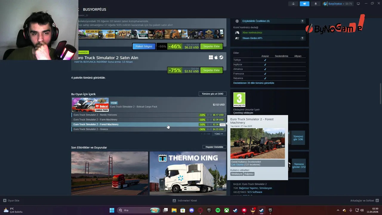This screenshot has height=215, width=382.
Task: Open Spotify from taskbar
Action: [218, 210]
